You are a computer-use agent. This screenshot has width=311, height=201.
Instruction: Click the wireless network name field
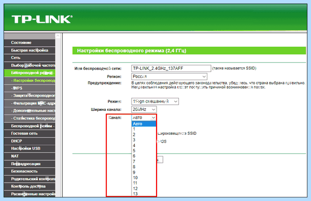pyautogui.click(x=171, y=68)
